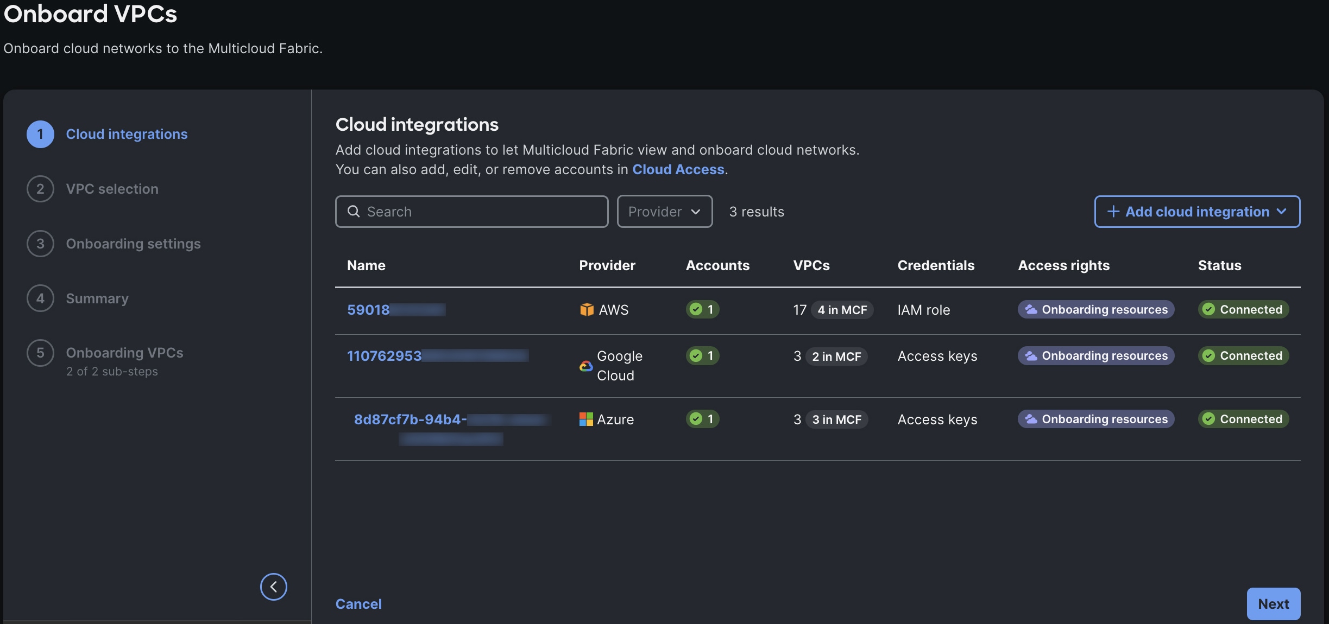
Task: Click Connected status badge in AWS row
Action: click(x=1243, y=309)
